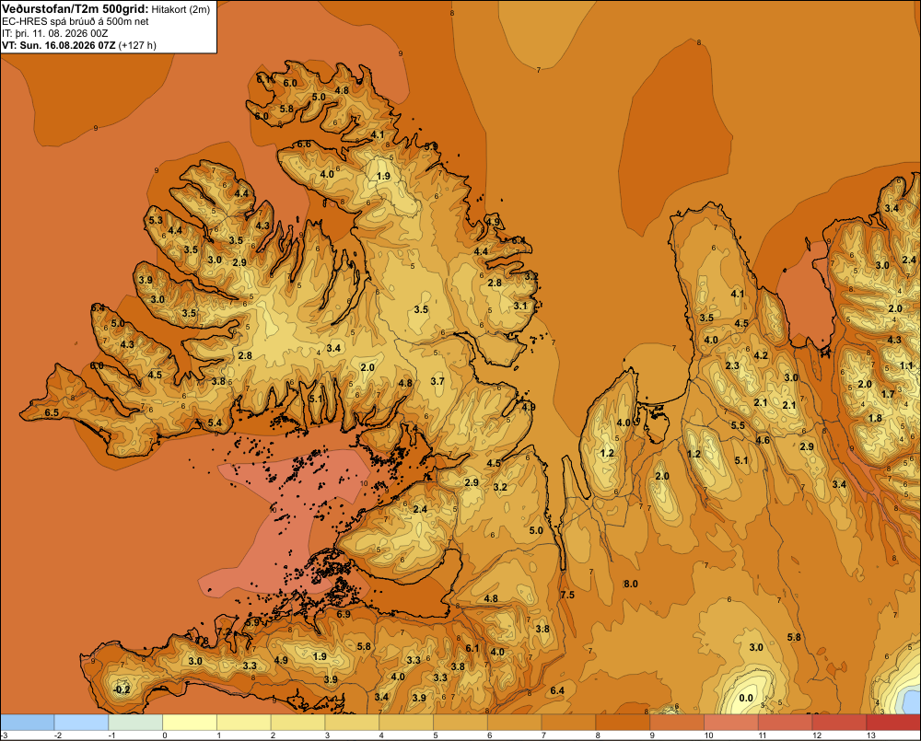Click the 7.2 temperature label
Viewport: 921px width, 741px height.
tap(225, 631)
